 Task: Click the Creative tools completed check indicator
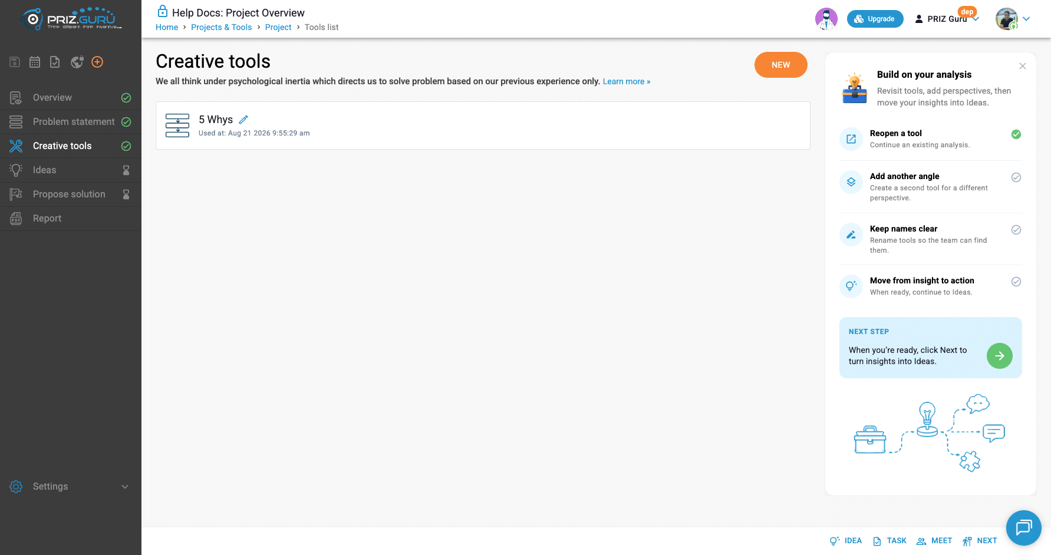pos(126,146)
